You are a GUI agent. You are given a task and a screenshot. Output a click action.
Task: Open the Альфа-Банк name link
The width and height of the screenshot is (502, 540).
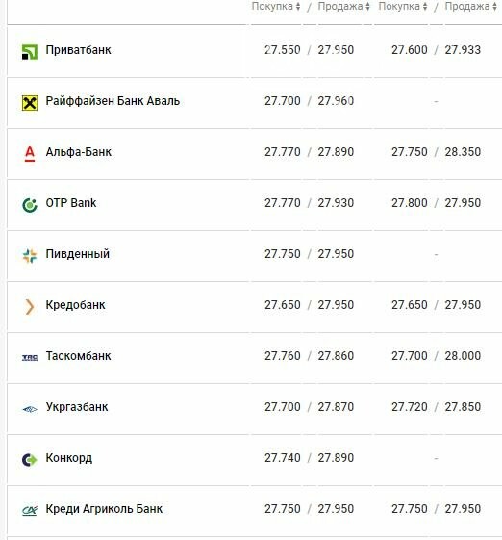tap(79, 152)
